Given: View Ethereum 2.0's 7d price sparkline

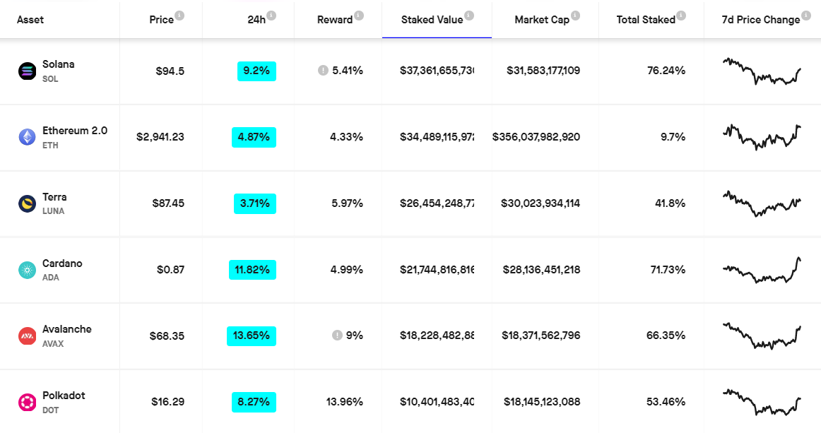Looking at the screenshot, I should (x=762, y=137).
